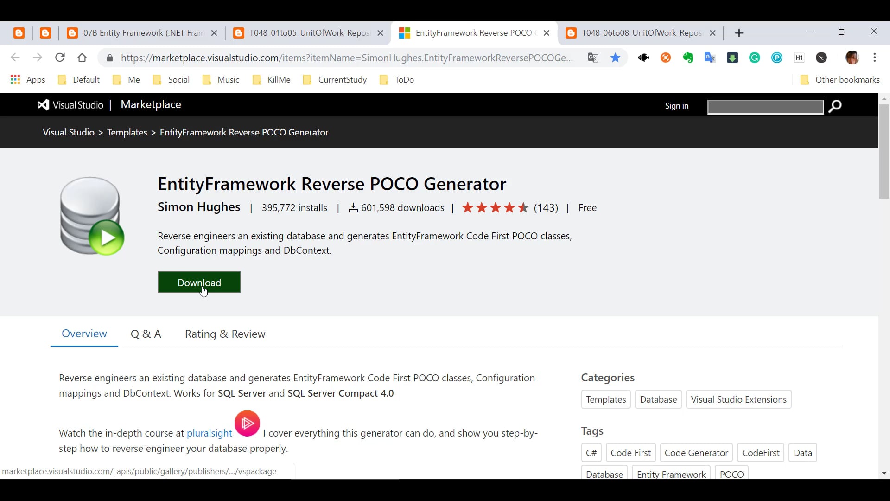Open the Grammarly extension

point(755,58)
